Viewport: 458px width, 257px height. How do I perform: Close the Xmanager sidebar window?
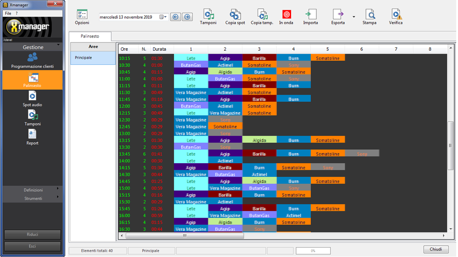pos(55,4)
